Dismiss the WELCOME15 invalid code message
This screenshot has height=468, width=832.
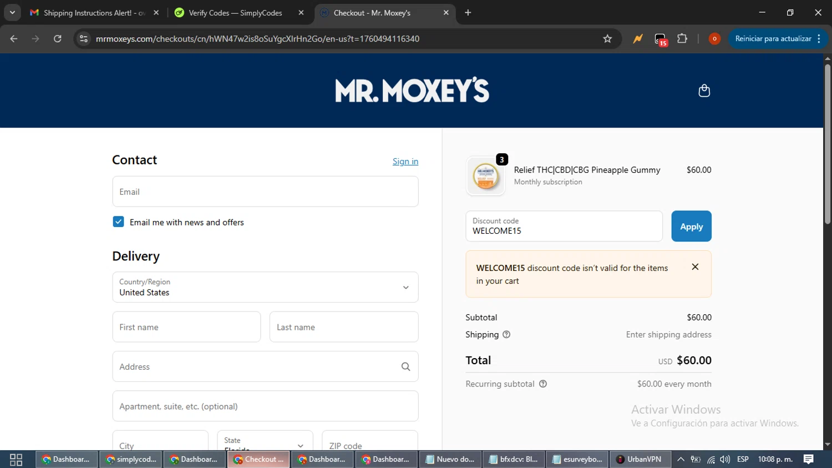695,267
